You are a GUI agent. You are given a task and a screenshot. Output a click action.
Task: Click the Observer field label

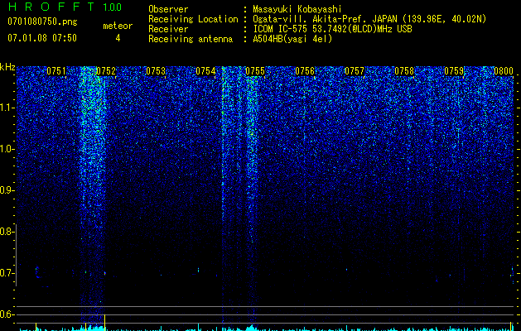click(x=168, y=9)
